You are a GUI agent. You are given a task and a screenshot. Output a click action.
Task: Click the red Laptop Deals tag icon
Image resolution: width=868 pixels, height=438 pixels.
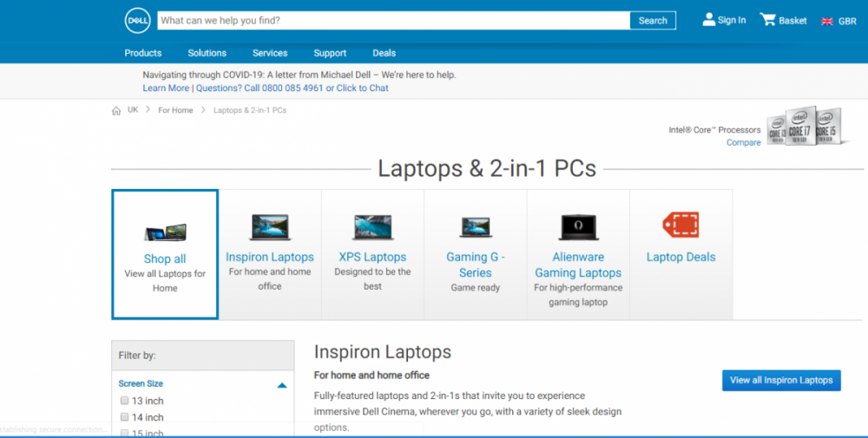(x=681, y=225)
